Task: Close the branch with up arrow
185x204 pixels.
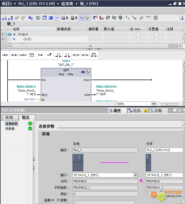Action: click(x=49, y=55)
